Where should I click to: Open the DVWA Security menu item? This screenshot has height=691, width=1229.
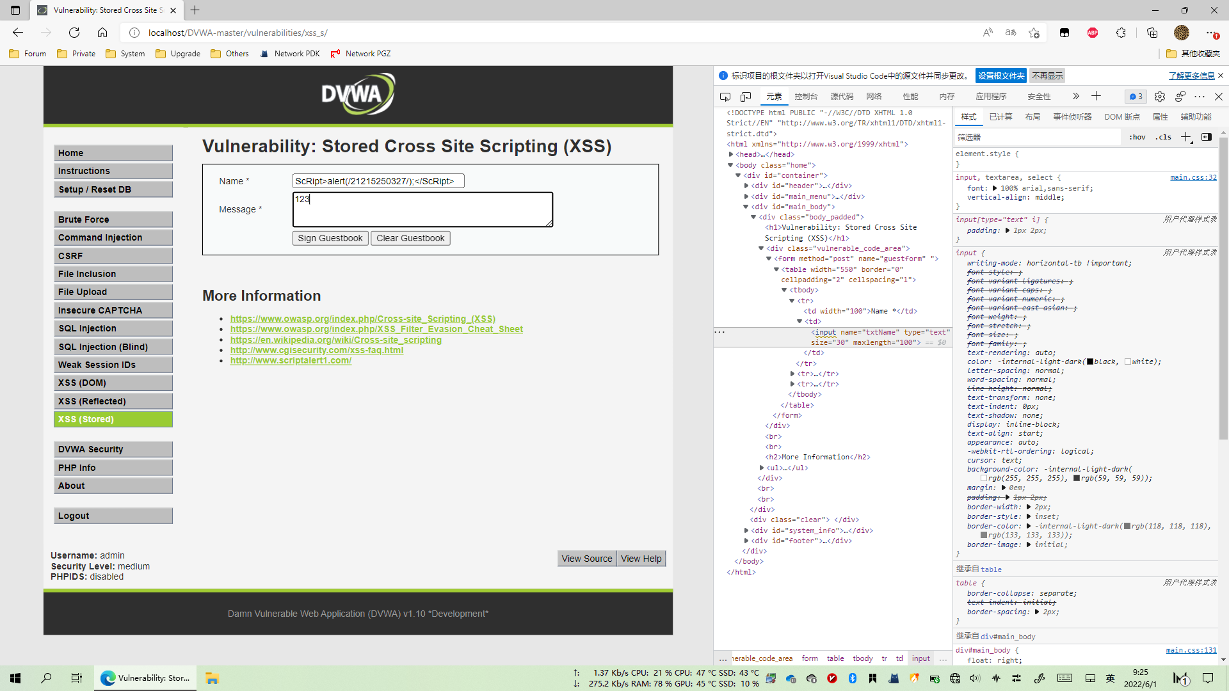tap(113, 449)
